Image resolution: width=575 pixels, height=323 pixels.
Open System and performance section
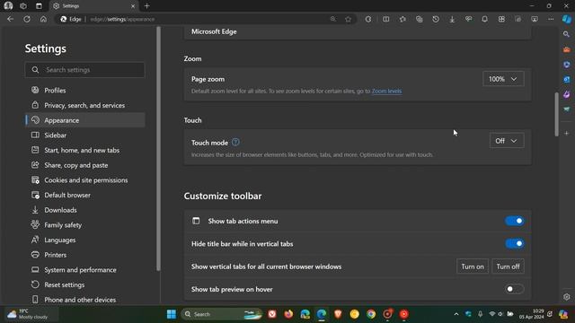coord(85,270)
